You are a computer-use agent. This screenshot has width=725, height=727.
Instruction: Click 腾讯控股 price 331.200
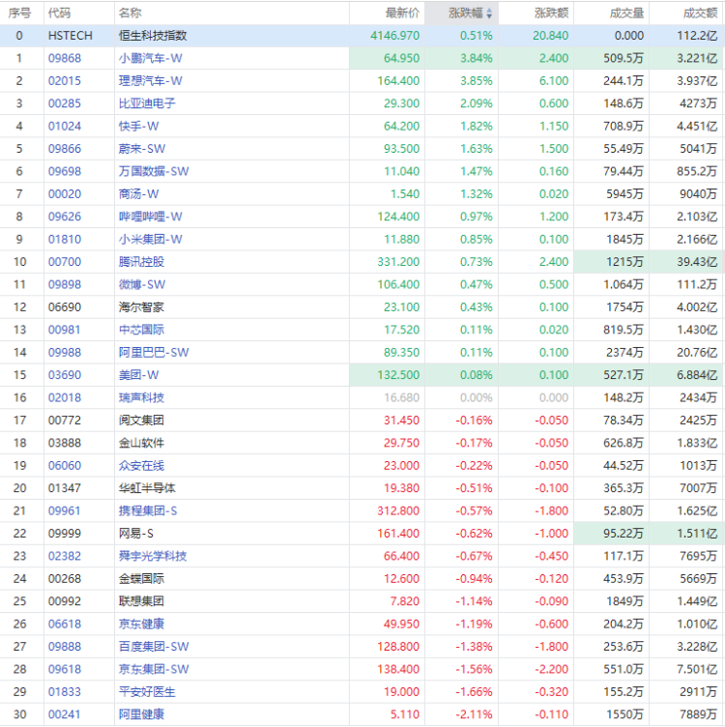[398, 262]
